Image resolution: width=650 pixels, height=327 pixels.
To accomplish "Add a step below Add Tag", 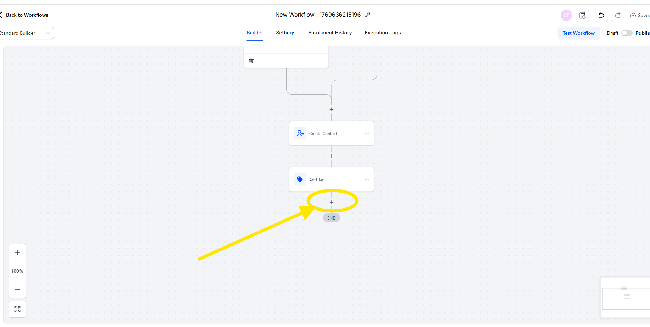I will pyautogui.click(x=332, y=202).
